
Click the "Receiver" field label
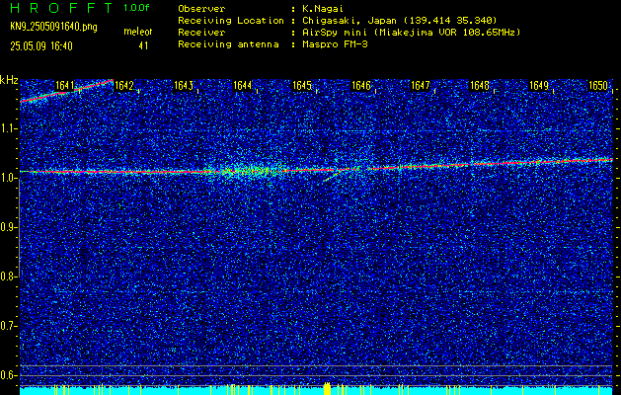point(201,33)
